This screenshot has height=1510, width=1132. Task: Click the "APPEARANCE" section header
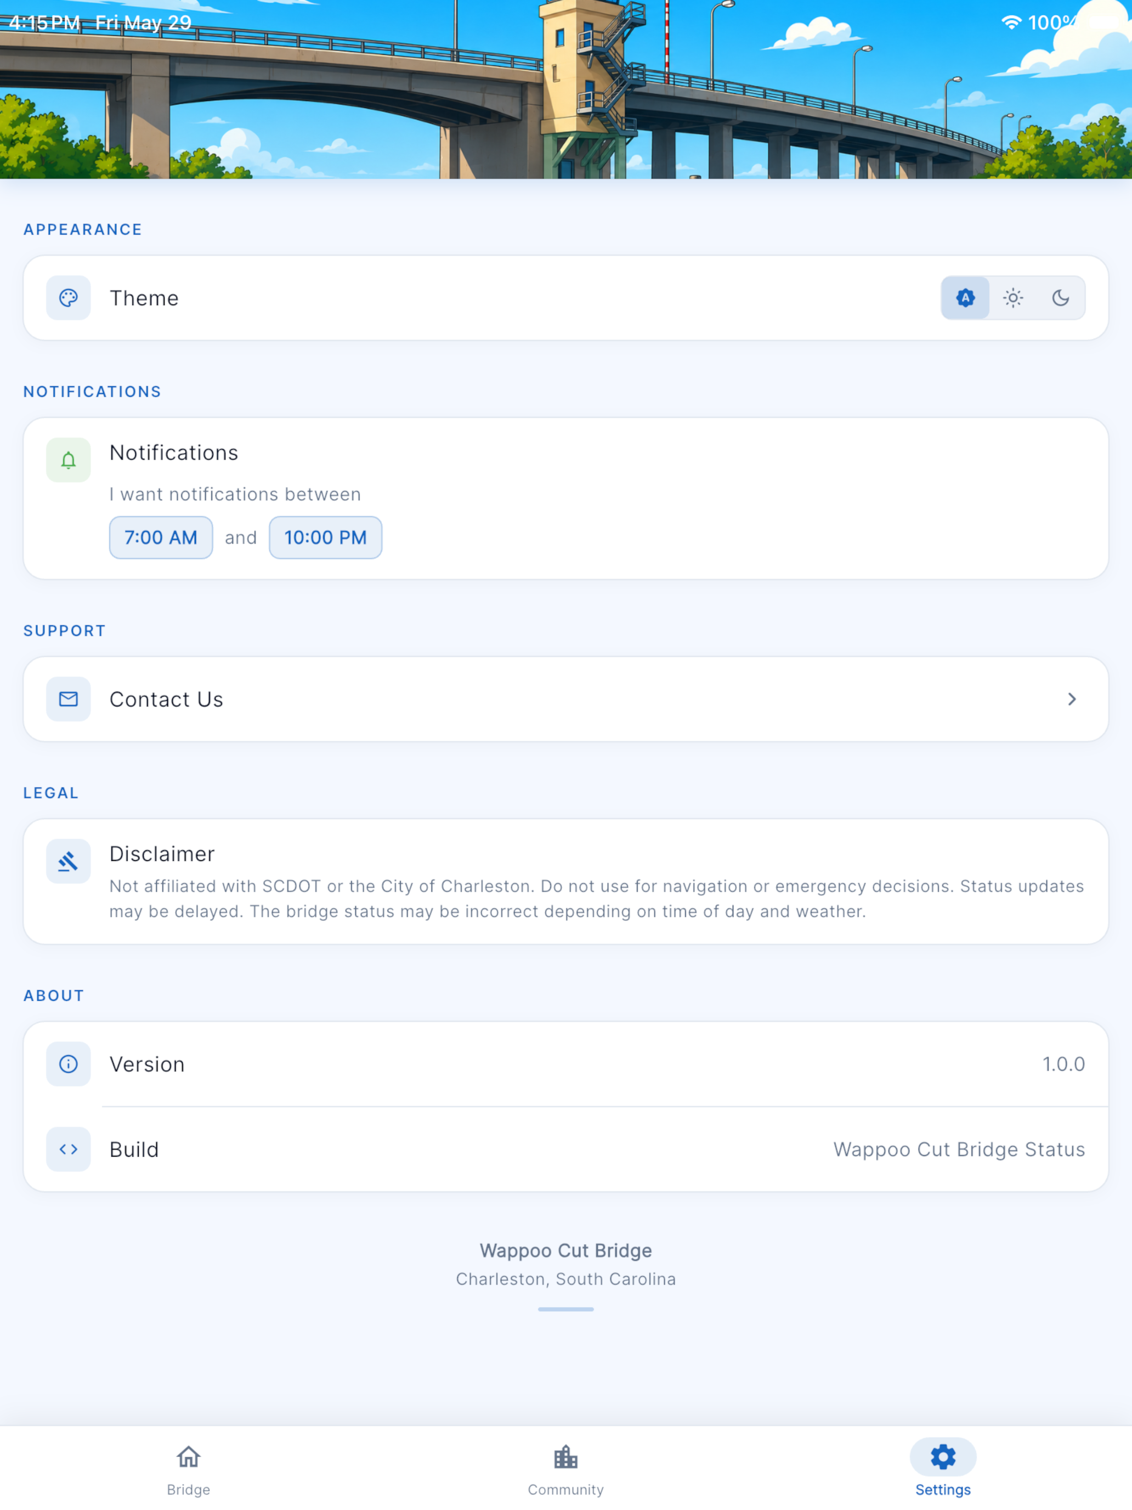(x=83, y=229)
